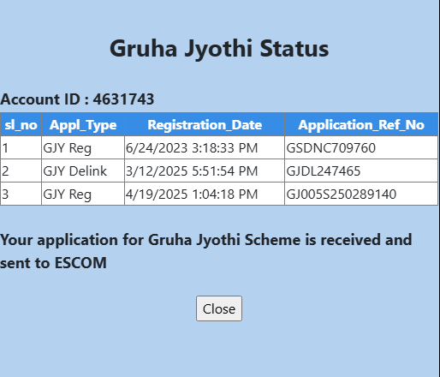Click reference number GJDL247465

point(324,171)
